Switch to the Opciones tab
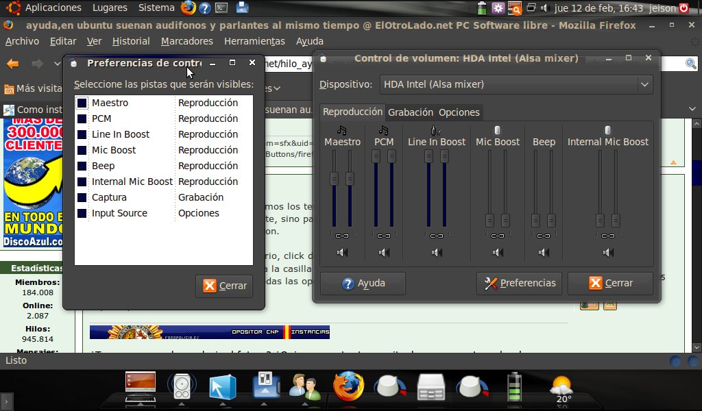Viewport: 702px width, 411px height. [x=459, y=112]
